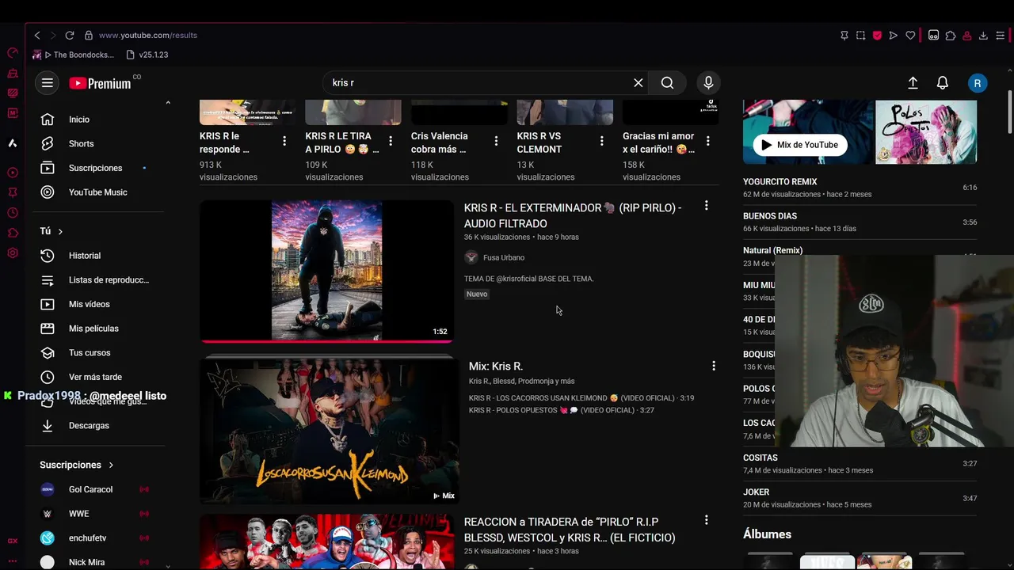Open YouTube Music in the sidebar

(x=101, y=192)
